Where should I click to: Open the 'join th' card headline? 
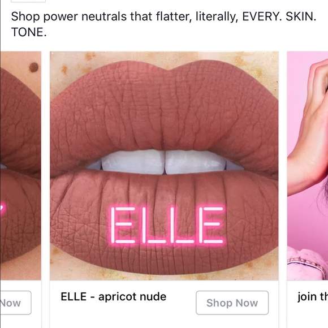coord(313,297)
